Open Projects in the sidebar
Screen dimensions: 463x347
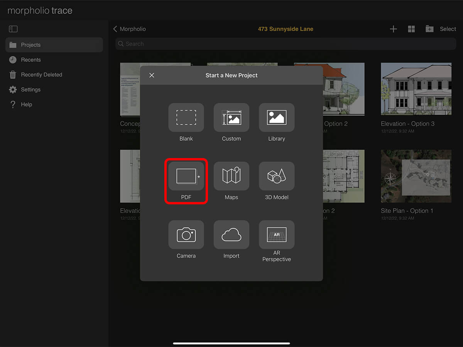pos(54,45)
